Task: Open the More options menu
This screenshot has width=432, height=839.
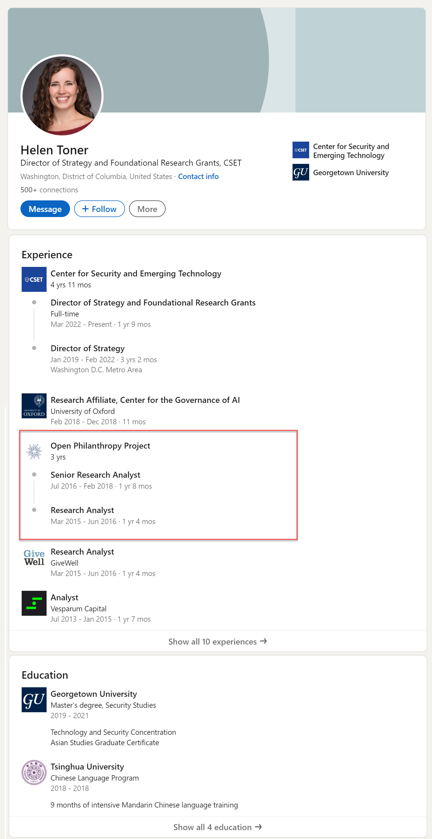Action: [147, 209]
